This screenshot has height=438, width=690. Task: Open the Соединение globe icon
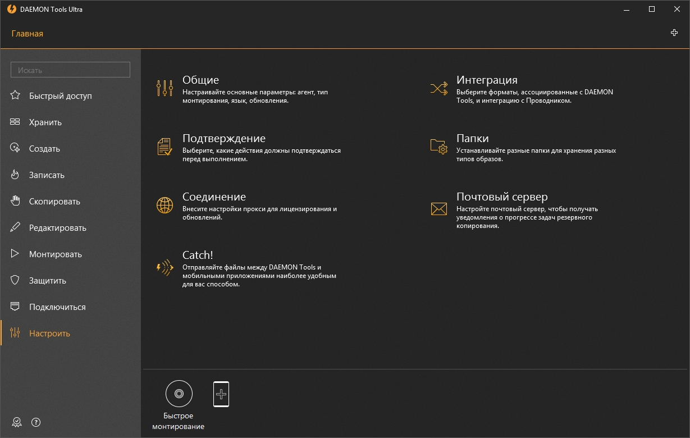164,205
